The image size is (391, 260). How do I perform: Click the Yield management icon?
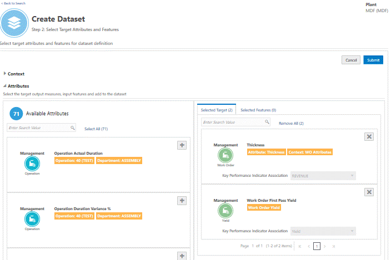[225, 211]
